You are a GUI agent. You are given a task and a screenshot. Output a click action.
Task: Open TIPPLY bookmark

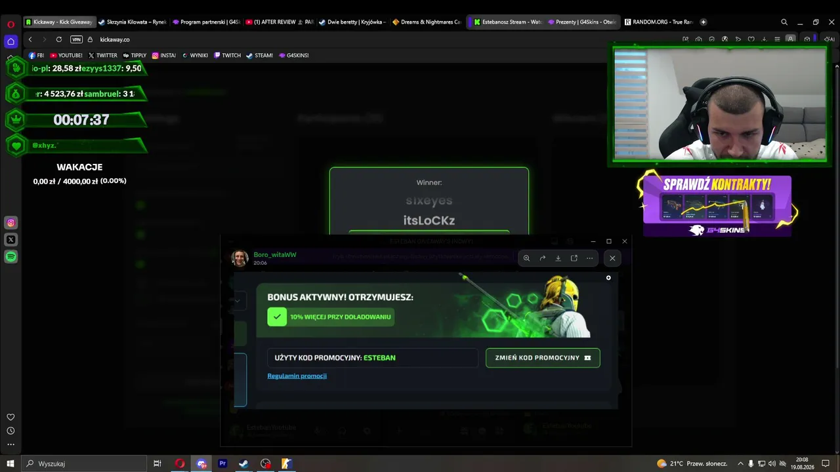(x=135, y=56)
